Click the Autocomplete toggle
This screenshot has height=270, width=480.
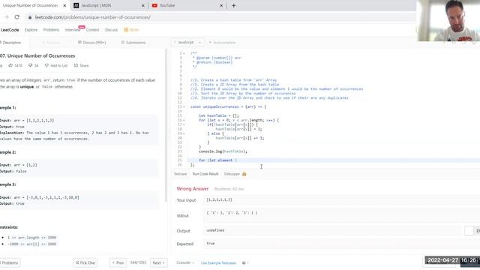222,43
